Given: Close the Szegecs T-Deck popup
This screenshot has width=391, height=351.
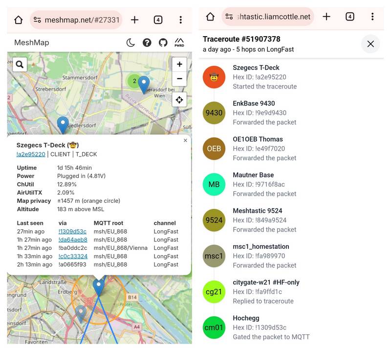Looking at the screenshot, I should click(x=185, y=140).
